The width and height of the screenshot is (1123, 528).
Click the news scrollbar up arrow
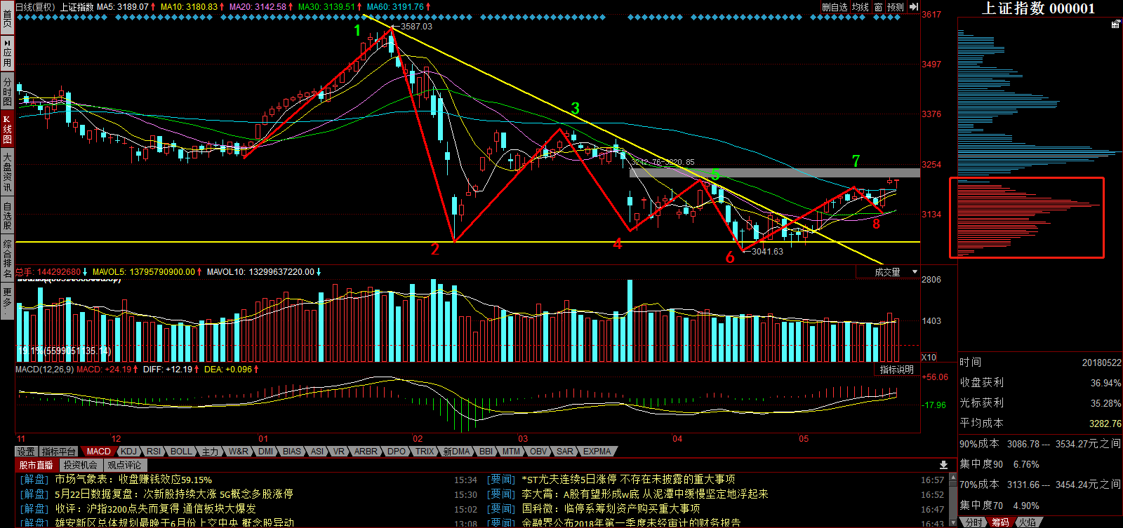952,478
